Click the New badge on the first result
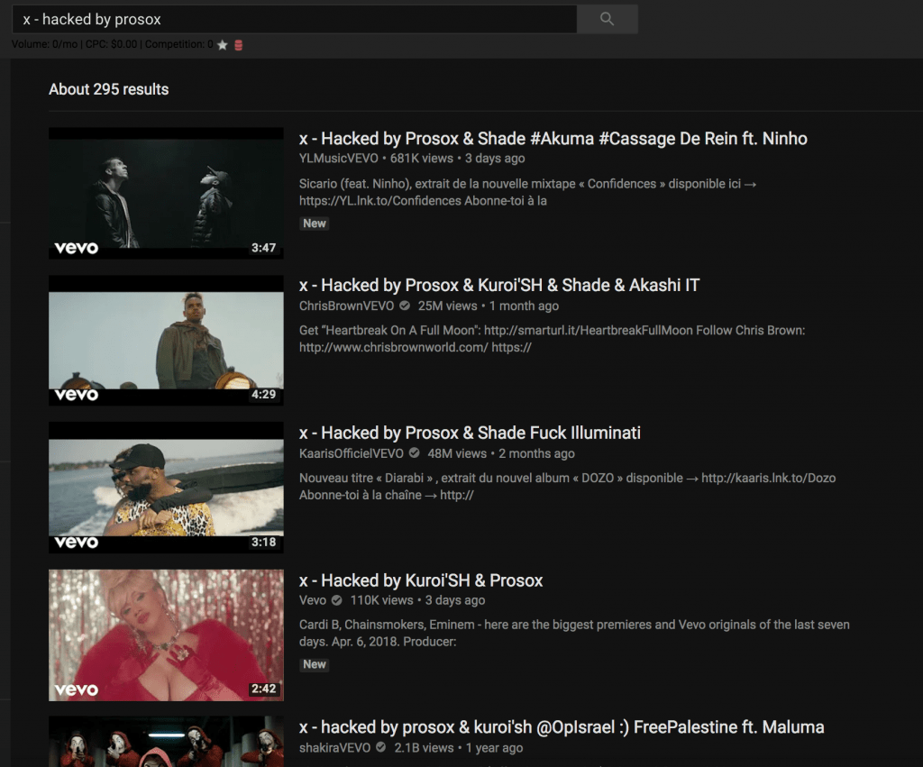Screen dimensions: 923x767 point(314,223)
